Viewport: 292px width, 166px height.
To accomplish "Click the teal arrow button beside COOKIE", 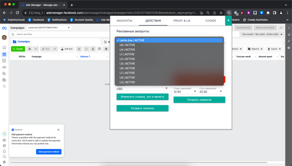I will click(x=228, y=21).
